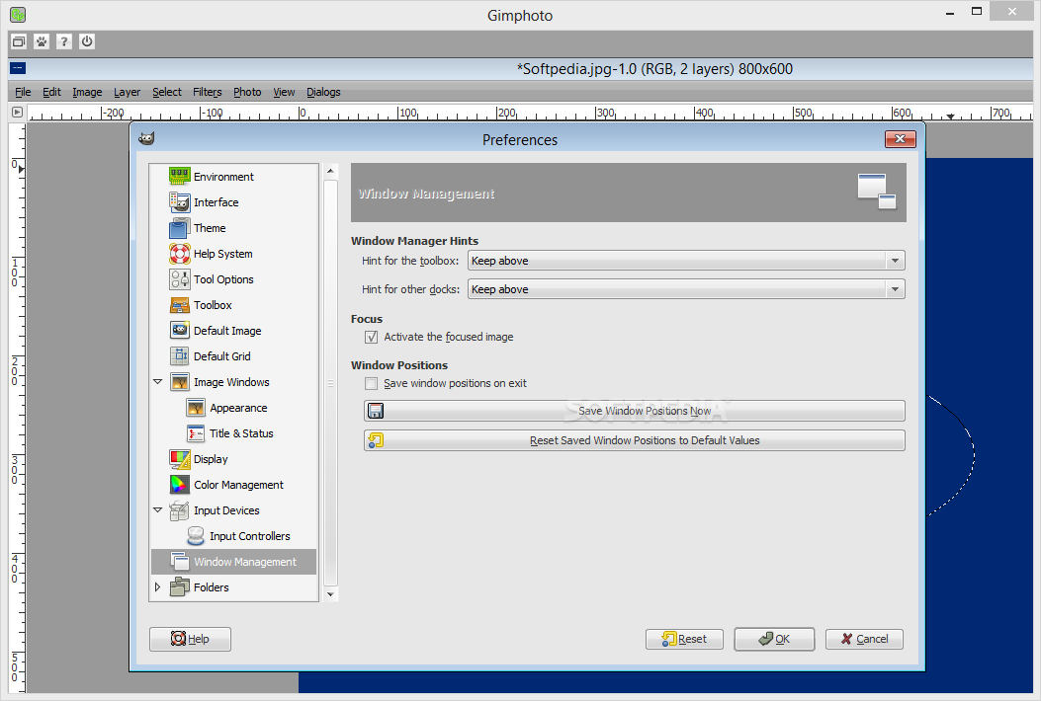Click the Image Windows category icon

[x=180, y=382]
